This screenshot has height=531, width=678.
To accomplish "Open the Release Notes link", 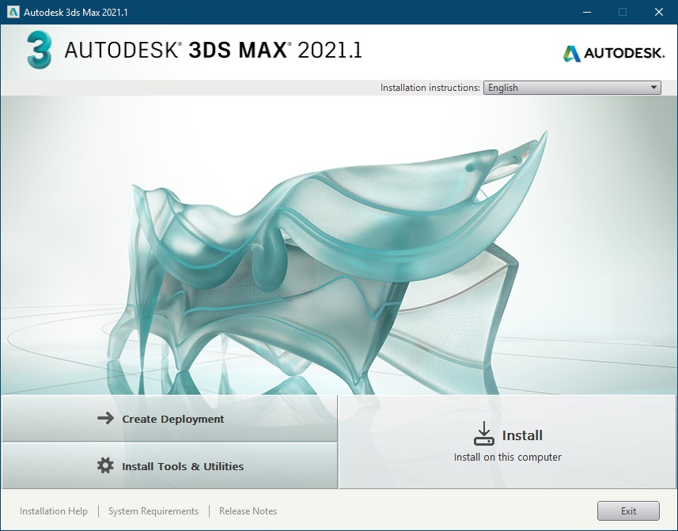I will [x=248, y=511].
